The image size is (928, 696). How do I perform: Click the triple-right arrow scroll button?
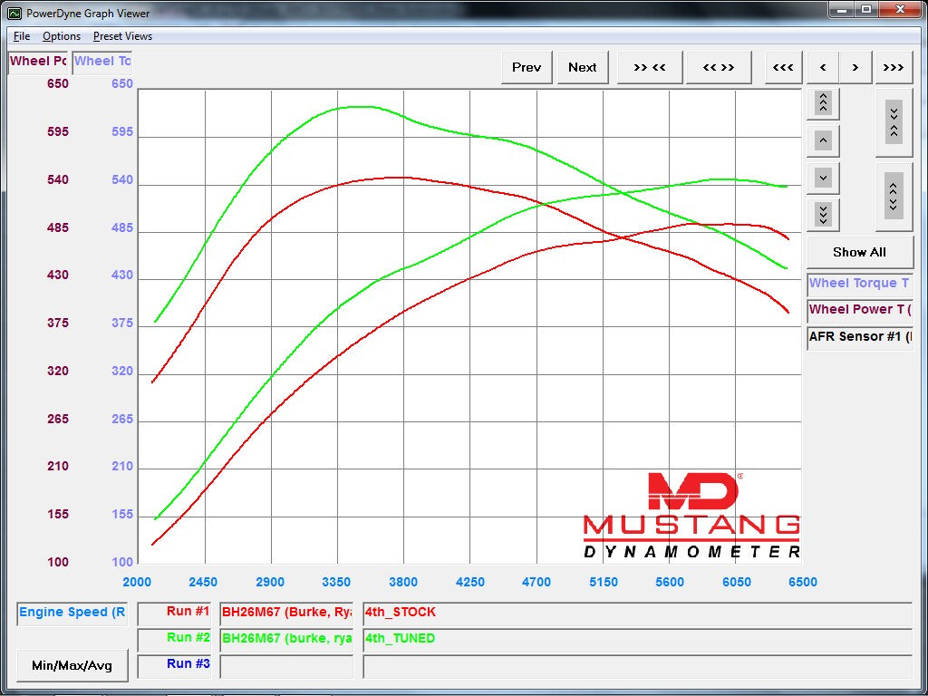coord(893,67)
